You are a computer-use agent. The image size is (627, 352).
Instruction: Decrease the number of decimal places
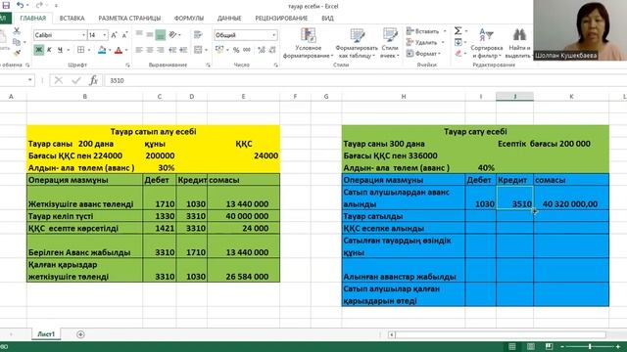coord(272,50)
